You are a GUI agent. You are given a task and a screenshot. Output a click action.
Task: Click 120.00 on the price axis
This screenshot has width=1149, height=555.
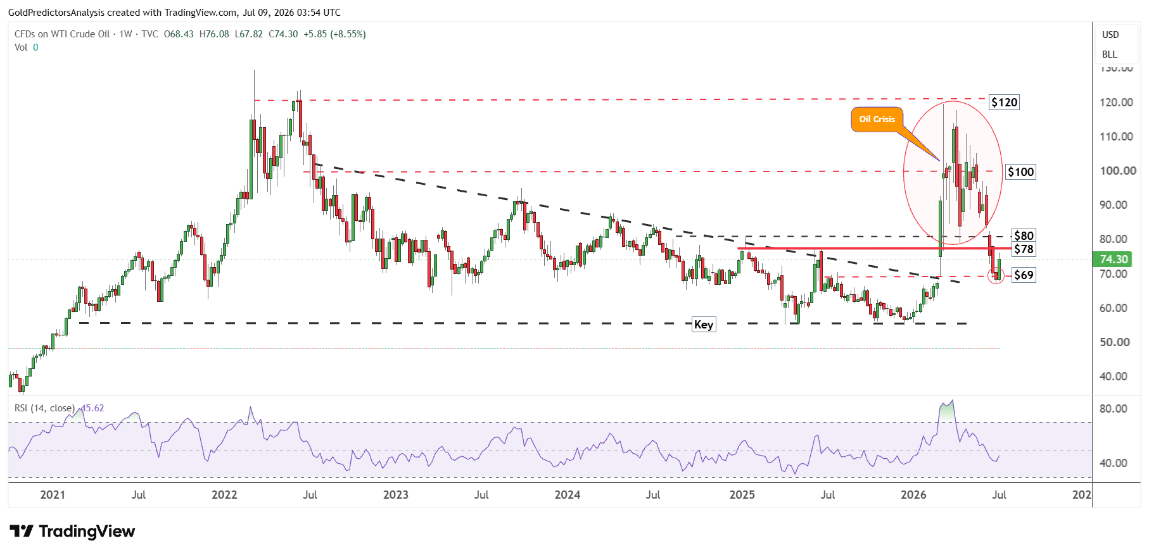tap(1116, 103)
